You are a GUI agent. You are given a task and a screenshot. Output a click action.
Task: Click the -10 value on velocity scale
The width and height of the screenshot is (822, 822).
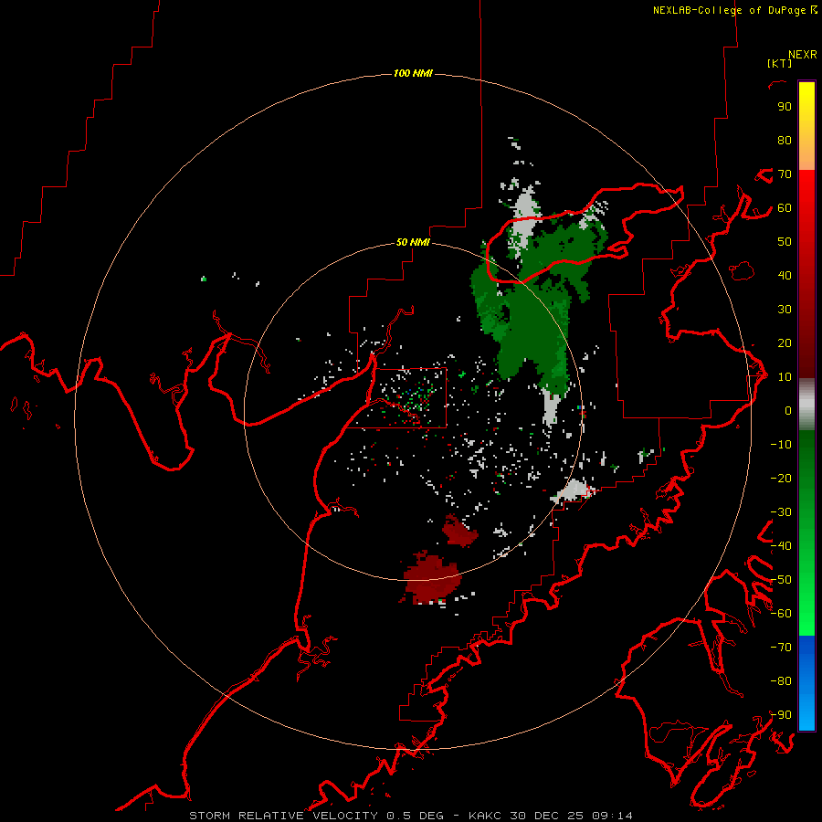tap(781, 445)
